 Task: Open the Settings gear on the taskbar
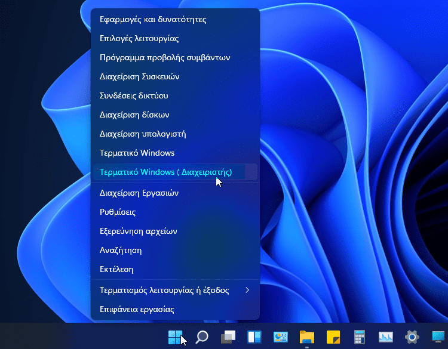point(412,337)
